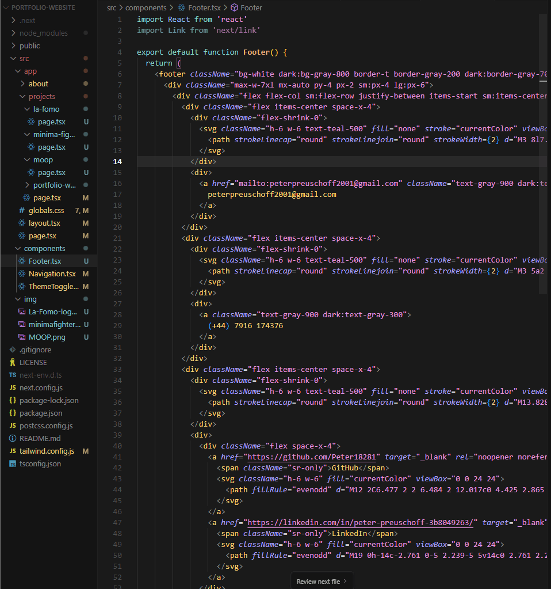551x589 pixels.
Task: Open globals.css file
Action: tap(46, 210)
